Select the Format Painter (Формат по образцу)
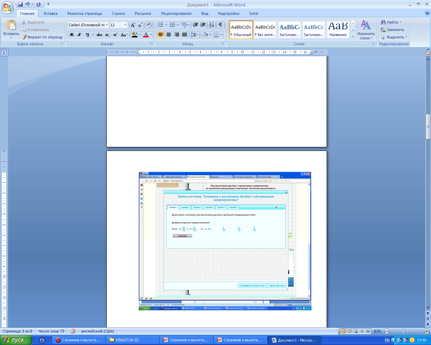 pyautogui.click(x=42, y=37)
